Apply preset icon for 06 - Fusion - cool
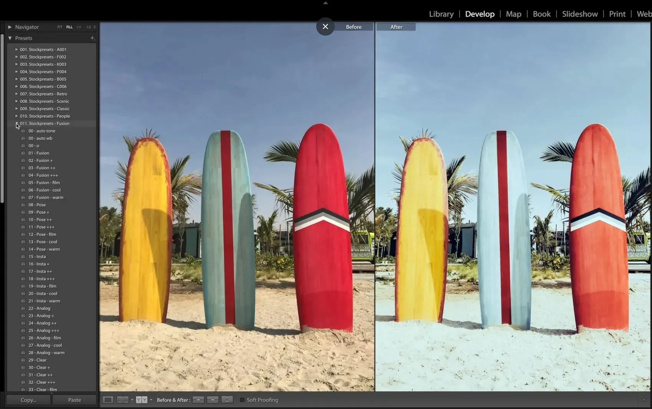 pos(23,190)
